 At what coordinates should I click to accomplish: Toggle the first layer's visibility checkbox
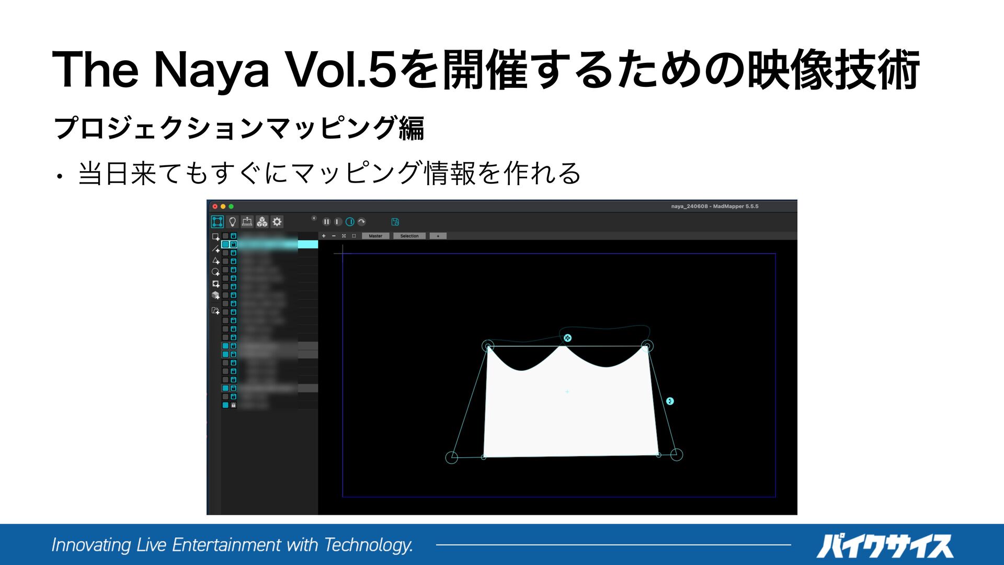(225, 236)
